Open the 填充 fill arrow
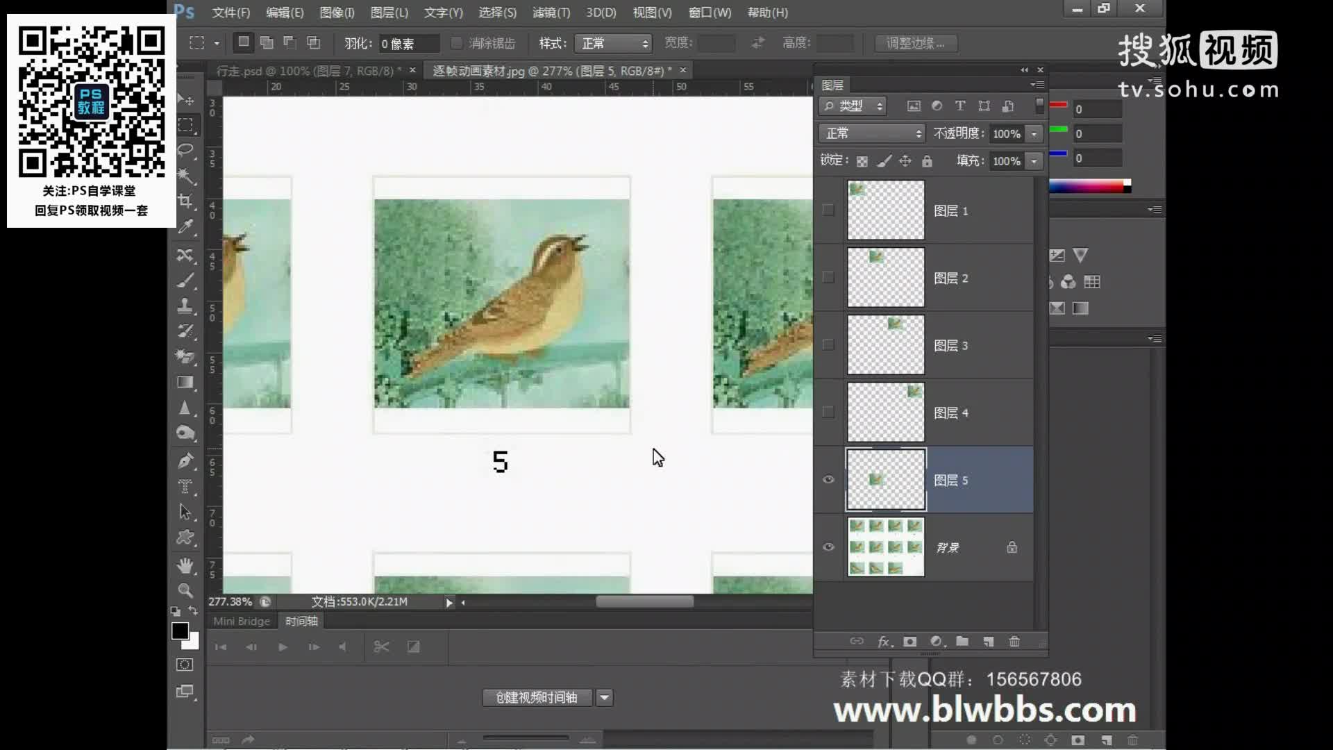Viewport: 1333px width, 750px height. coord(1034,161)
